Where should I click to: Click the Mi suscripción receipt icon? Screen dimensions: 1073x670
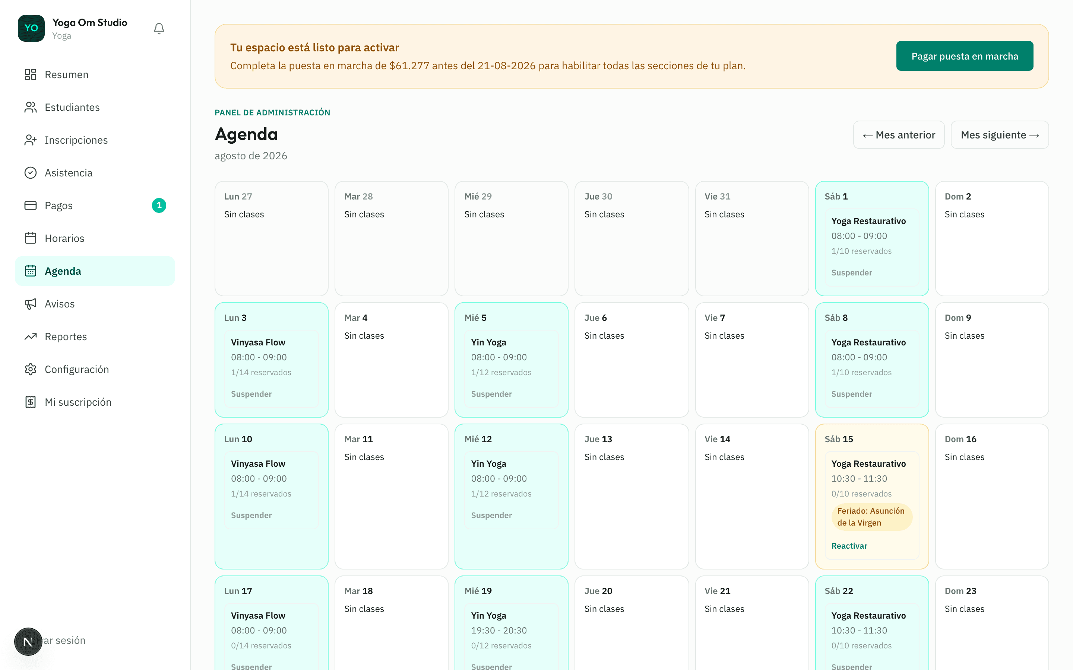pyautogui.click(x=30, y=402)
